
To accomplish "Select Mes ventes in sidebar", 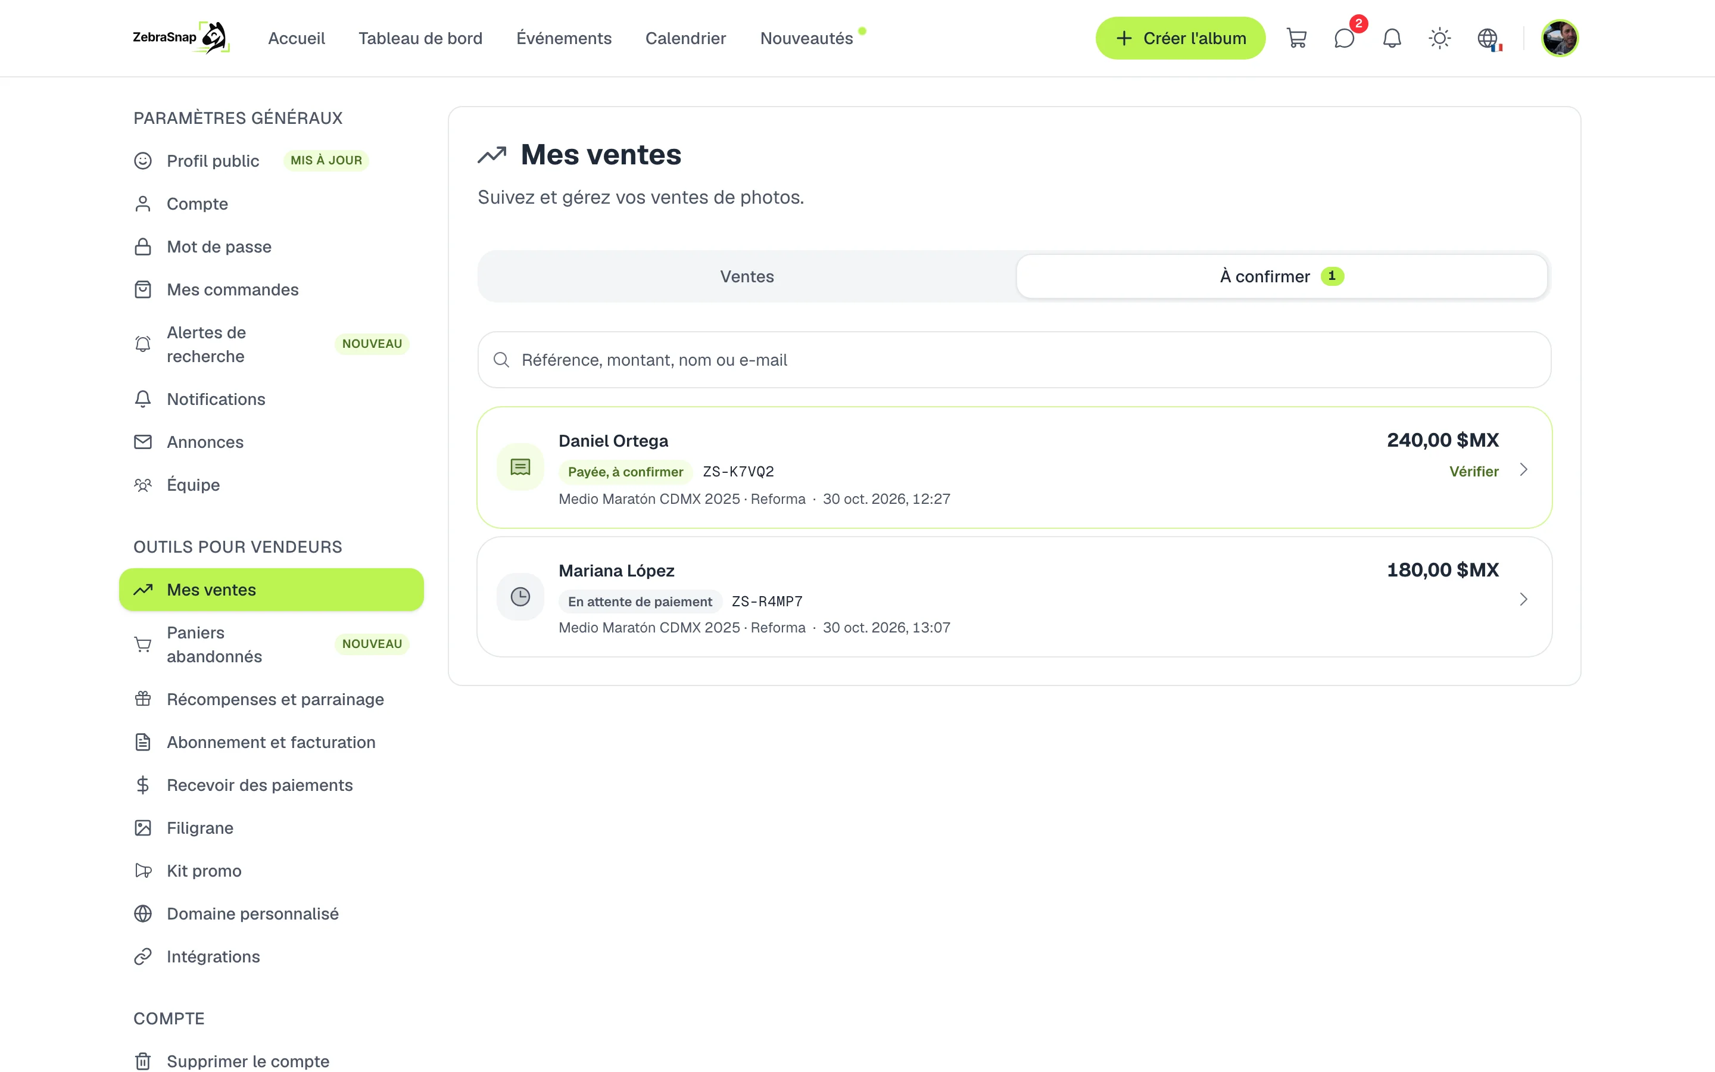I will coord(272,590).
